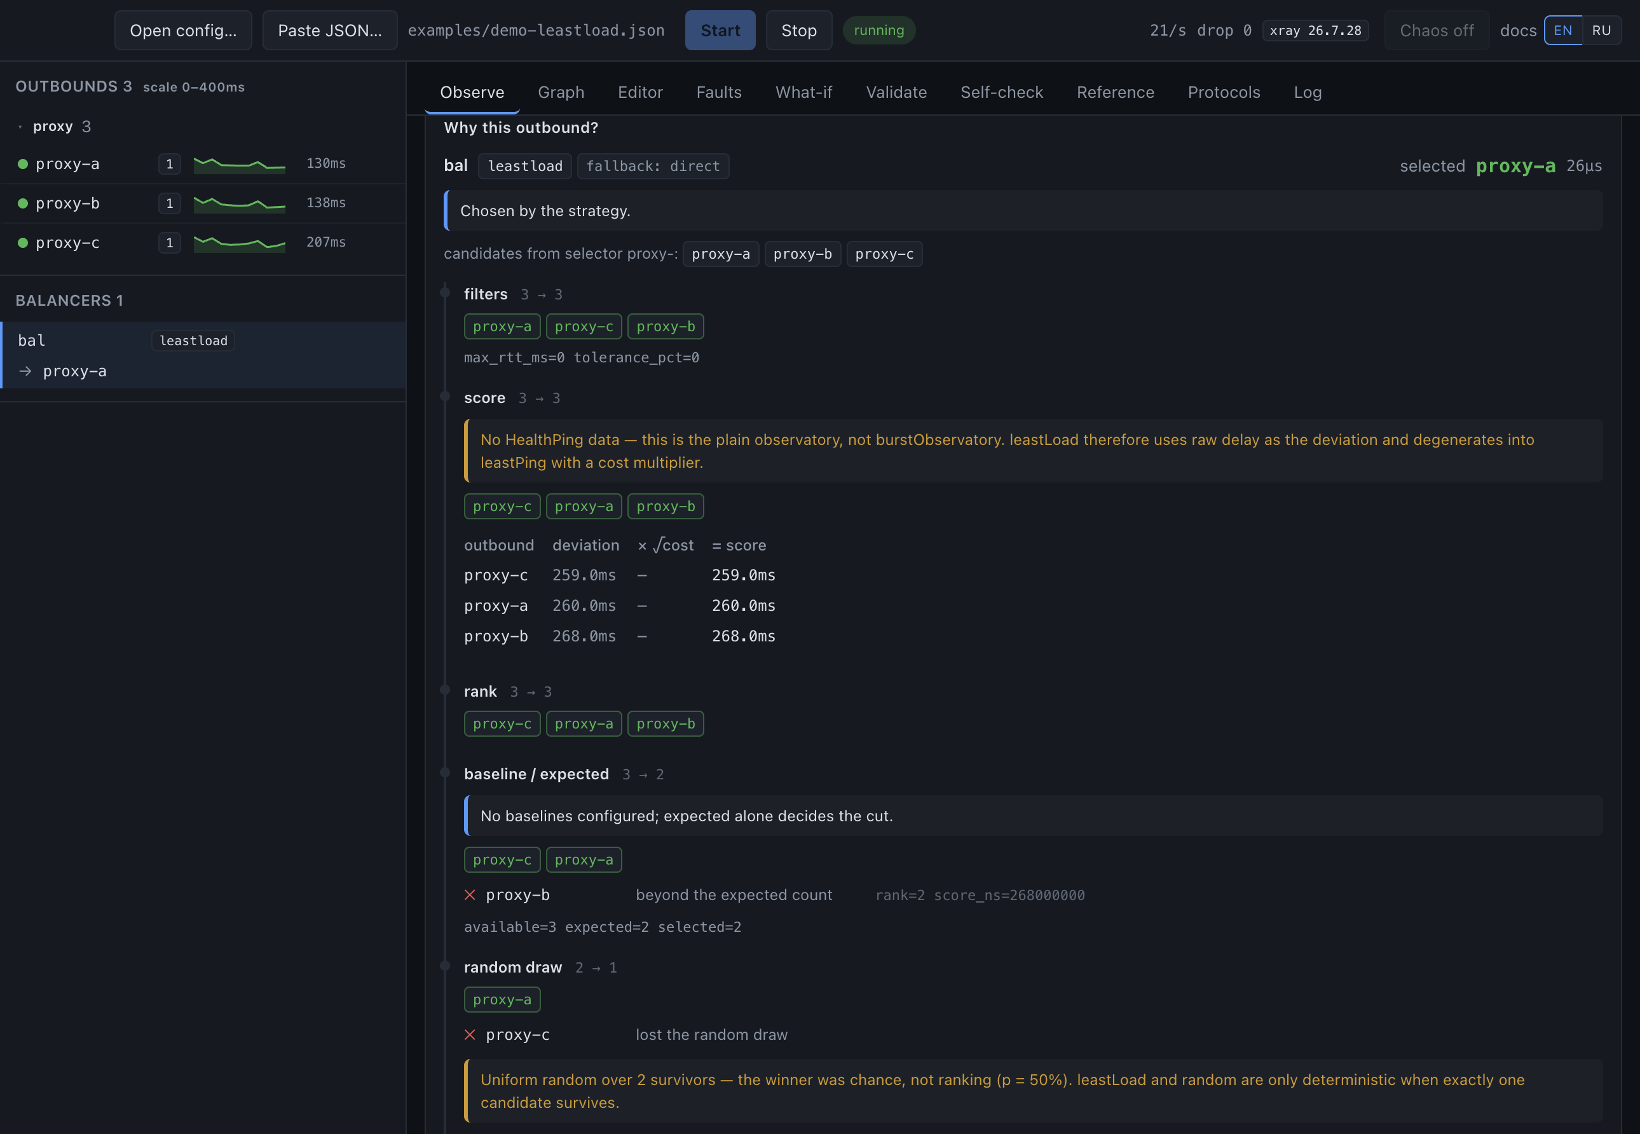Click the 'rank=2 score_ns=268000000' detail text
This screenshot has width=1640, height=1134.
tap(980, 895)
